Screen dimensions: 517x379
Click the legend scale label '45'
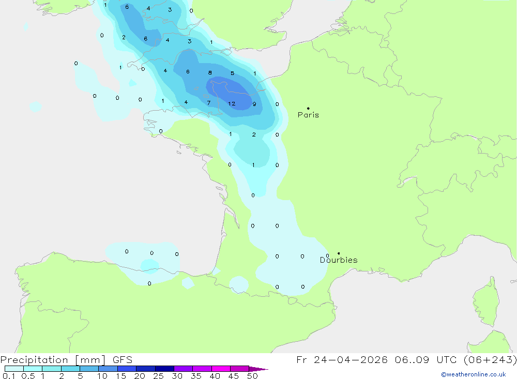(234, 376)
